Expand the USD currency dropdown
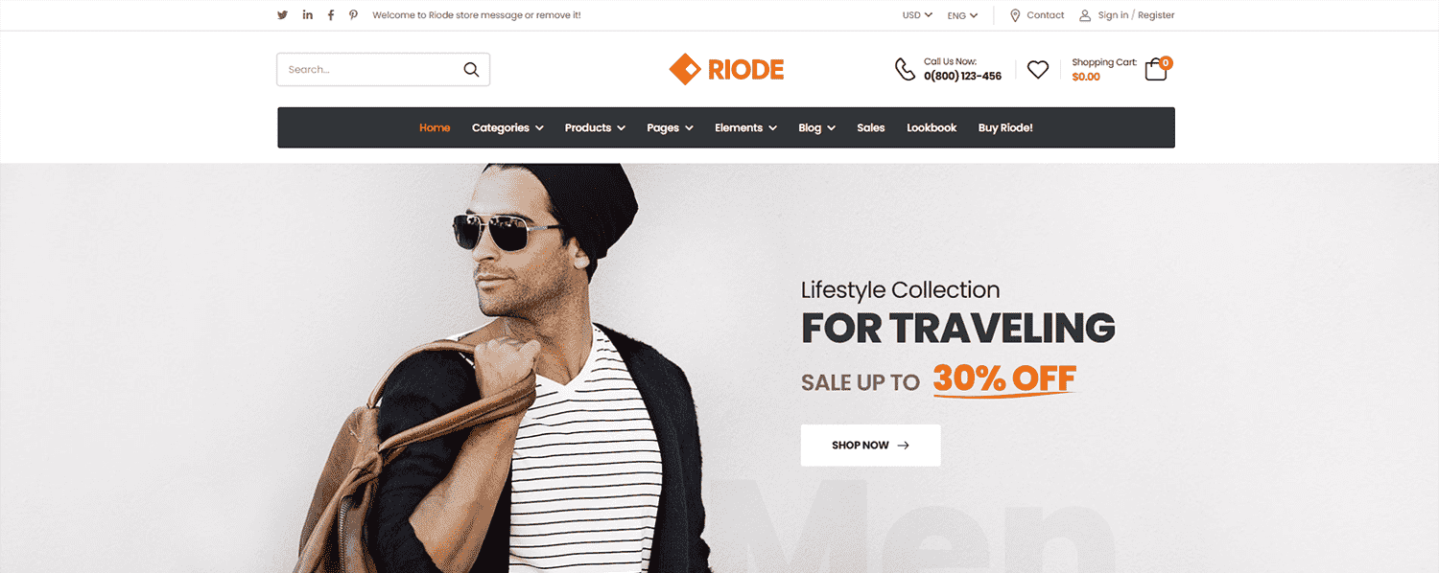This screenshot has width=1439, height=573. [x=917, y=15]
